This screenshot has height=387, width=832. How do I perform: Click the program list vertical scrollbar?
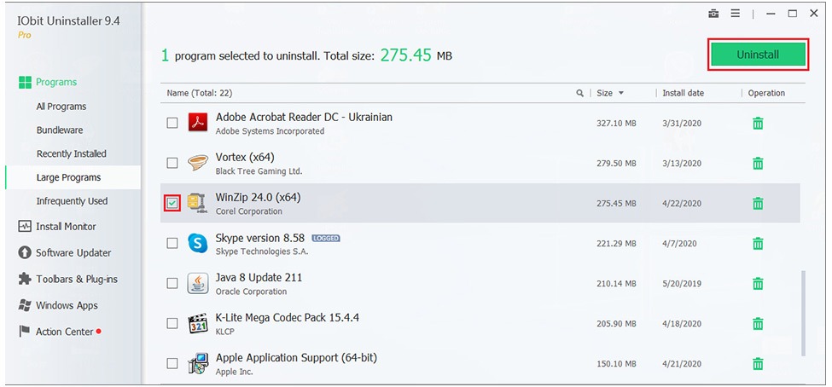tap(803, 313)
